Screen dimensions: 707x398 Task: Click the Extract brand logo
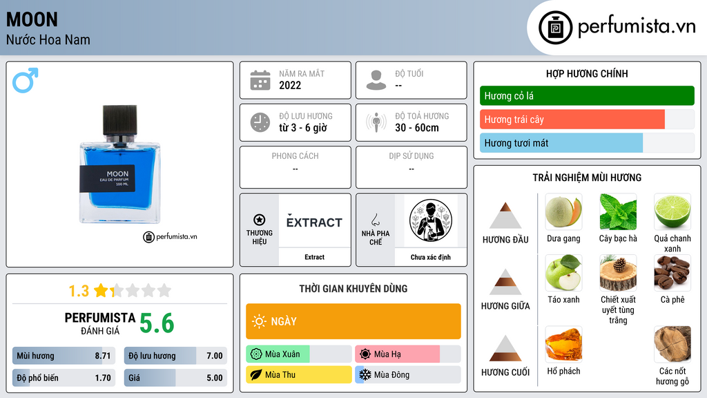(314, 221)
